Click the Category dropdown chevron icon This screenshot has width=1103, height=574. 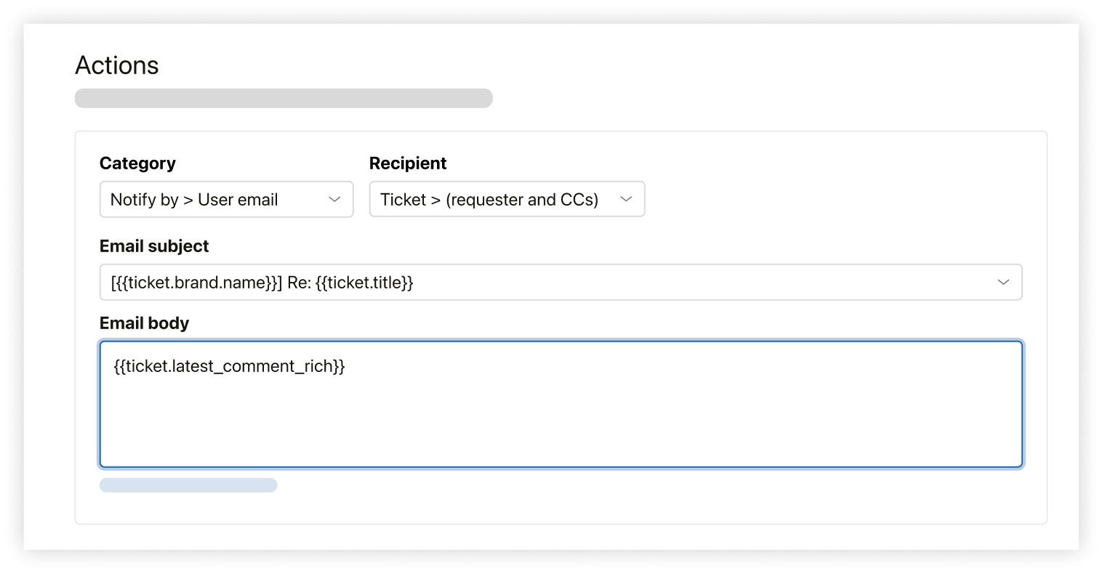[335, 199]
